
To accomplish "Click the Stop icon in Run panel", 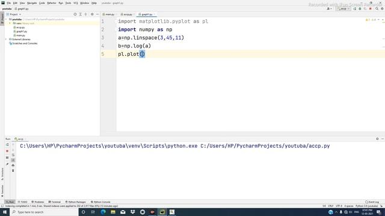I will click(7, 151).
